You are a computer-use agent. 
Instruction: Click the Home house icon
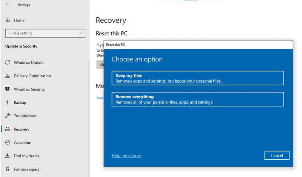pos(8,20)
